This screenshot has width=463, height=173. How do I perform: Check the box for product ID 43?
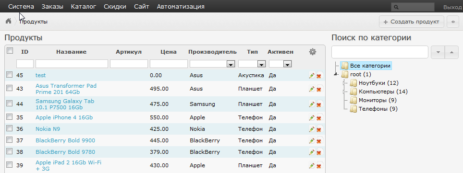[10, 88]
